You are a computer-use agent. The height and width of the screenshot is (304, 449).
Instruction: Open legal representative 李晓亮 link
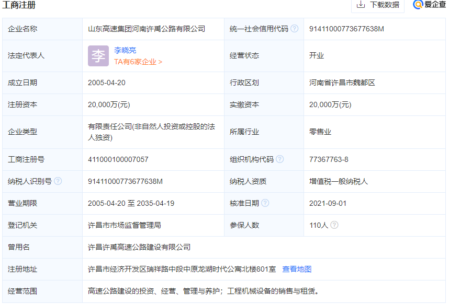[125, 50]
